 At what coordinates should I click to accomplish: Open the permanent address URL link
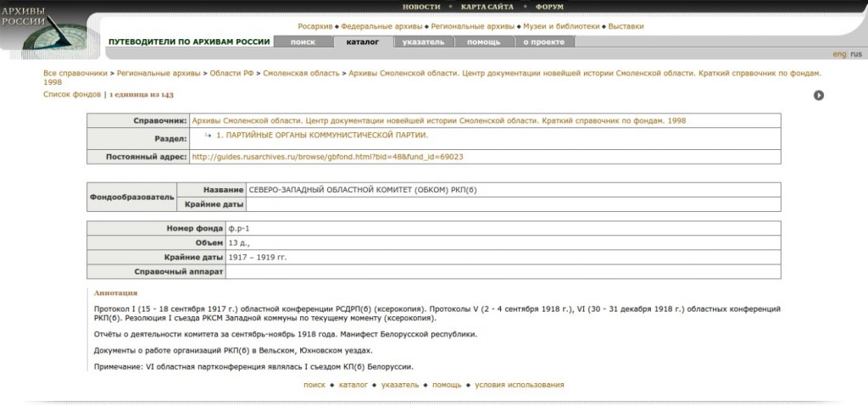[x=327, y=157]
